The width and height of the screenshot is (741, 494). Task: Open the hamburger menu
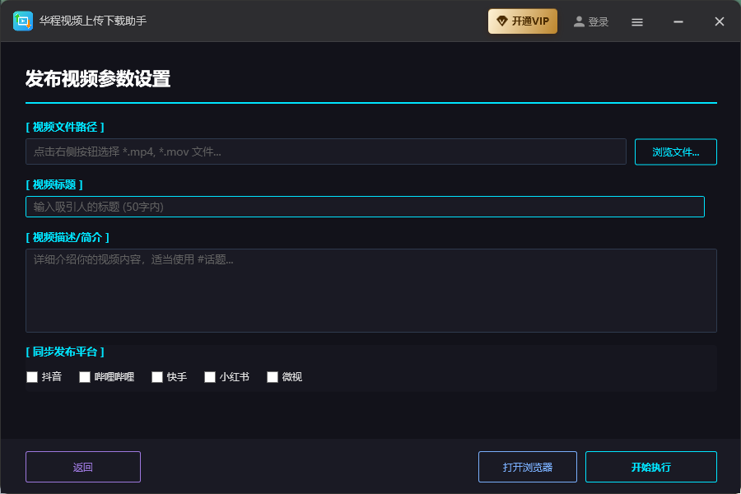[637, 22]
